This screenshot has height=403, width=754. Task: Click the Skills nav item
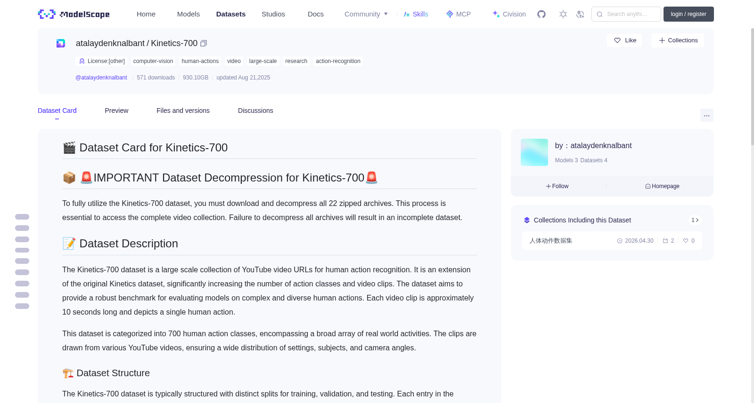coord(416,14)
